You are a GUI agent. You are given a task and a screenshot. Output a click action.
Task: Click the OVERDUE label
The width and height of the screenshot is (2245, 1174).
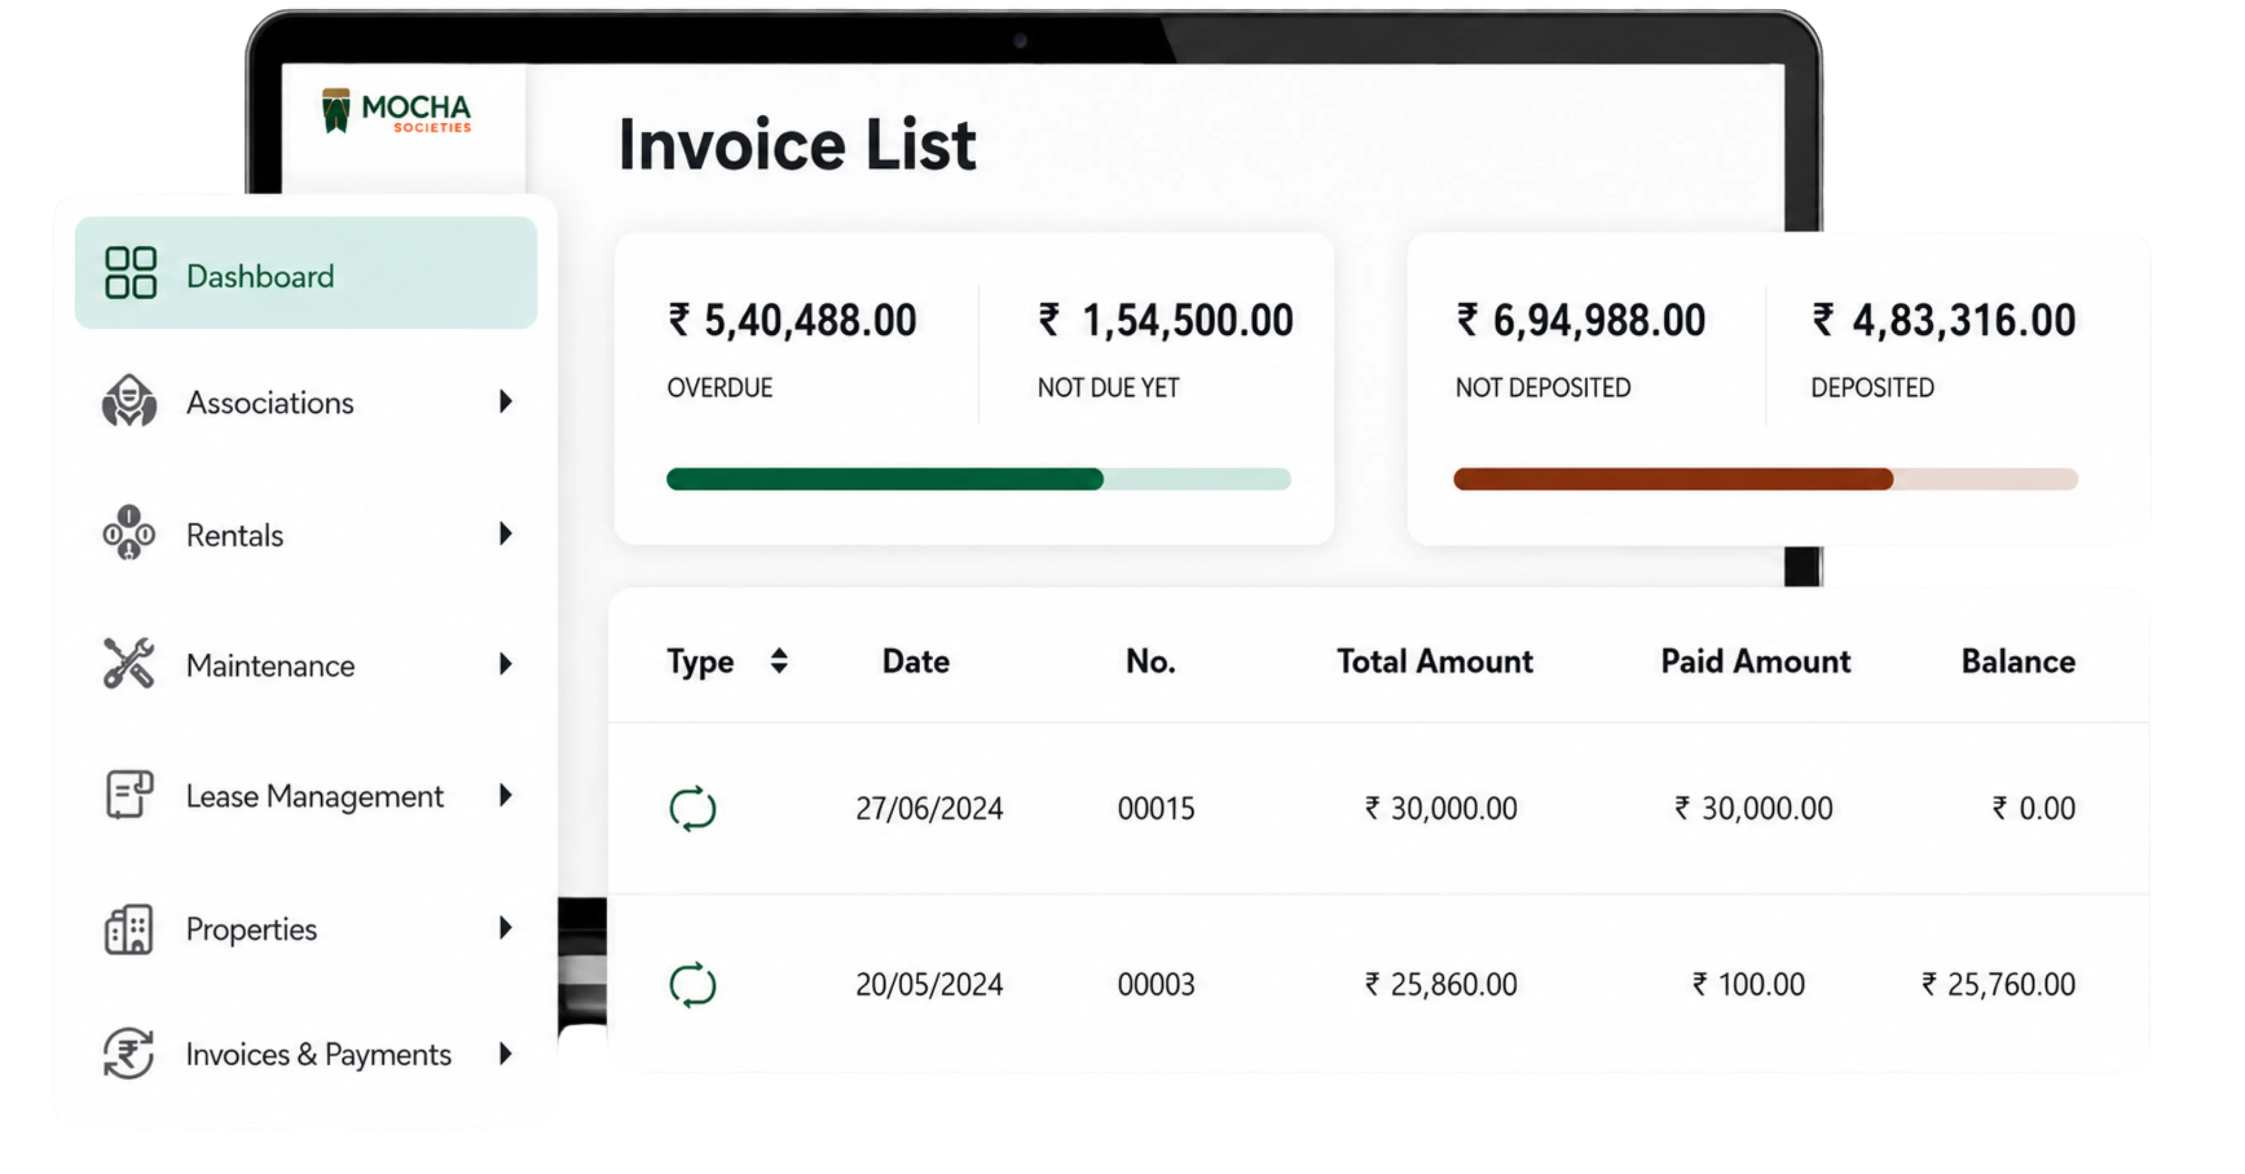[720, 387]
